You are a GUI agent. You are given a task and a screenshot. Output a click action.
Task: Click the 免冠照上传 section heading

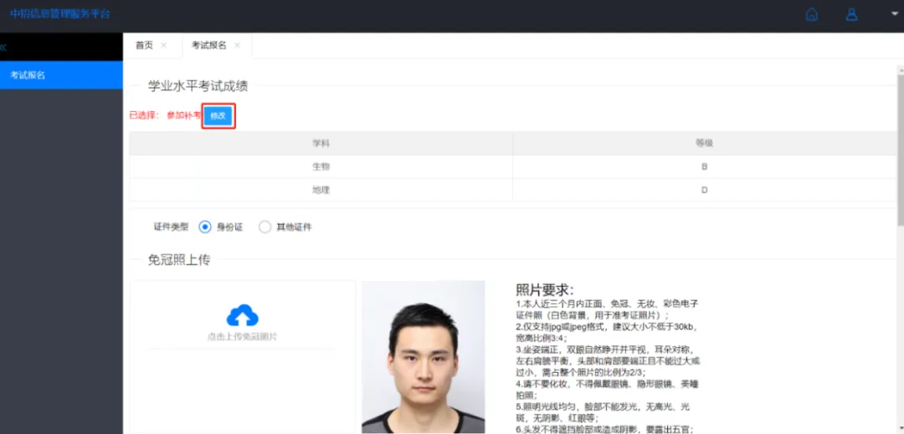point(179,260)
